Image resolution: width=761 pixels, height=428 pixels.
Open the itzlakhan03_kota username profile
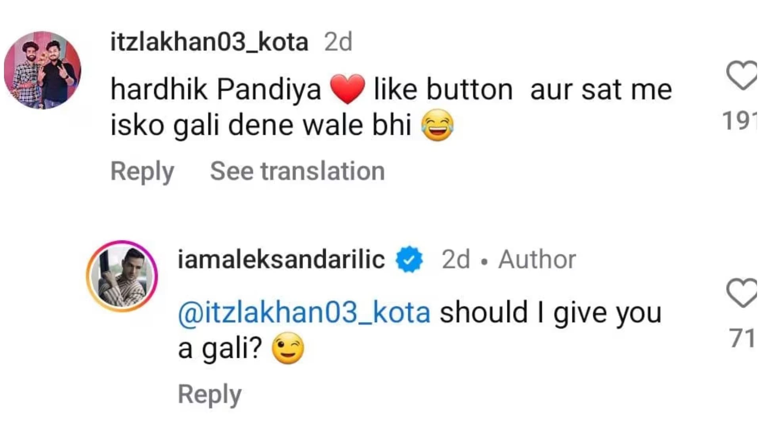(209, 42)
